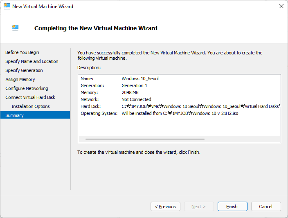The width and height of the screenshot is (288, 218).
Task: Click the Previous button
Action: pos(165,207)
